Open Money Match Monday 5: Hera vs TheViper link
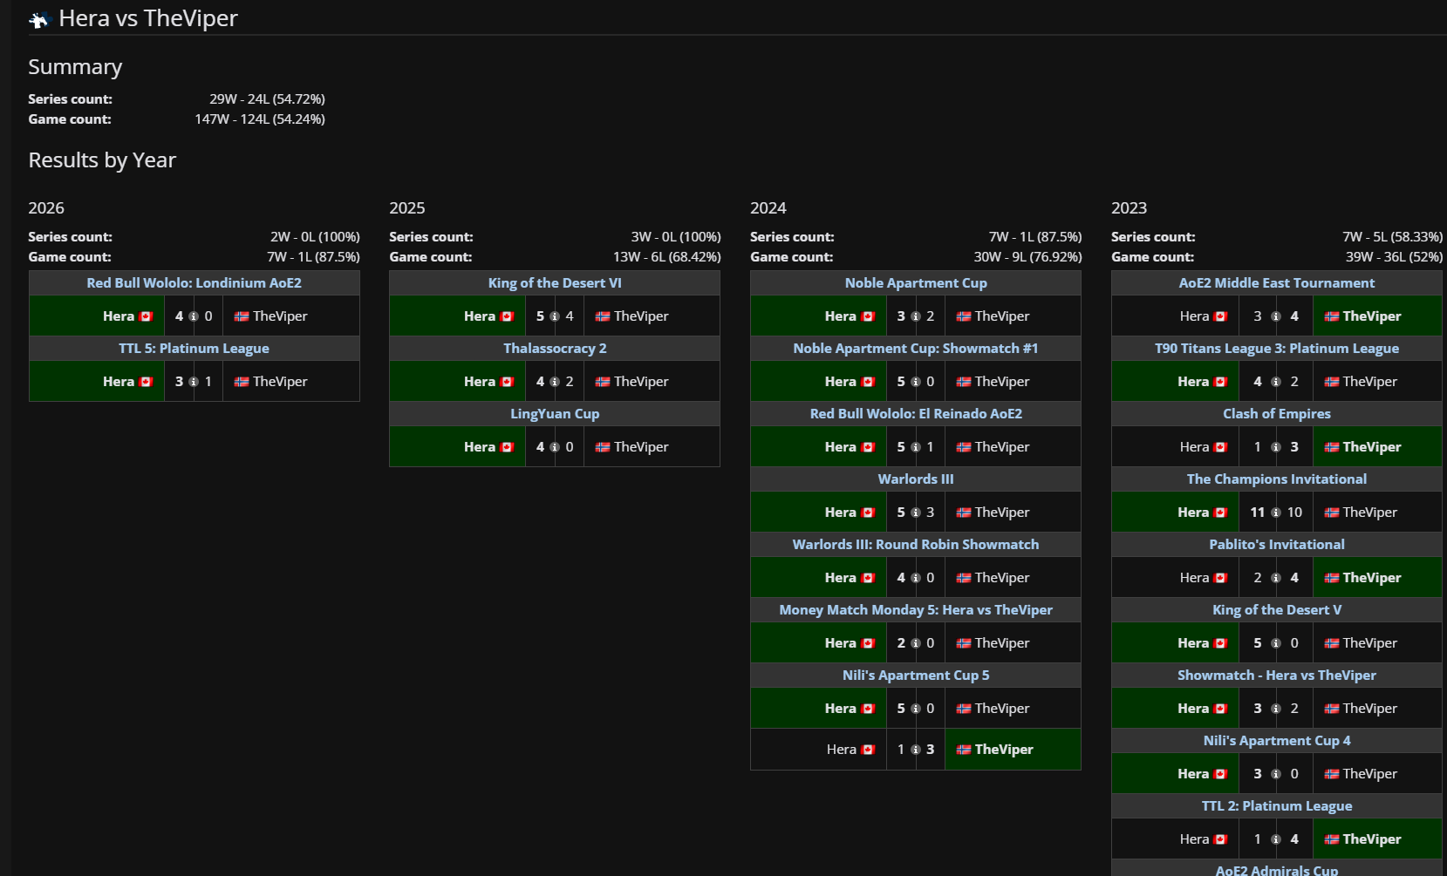 click(x=916, y=610)
